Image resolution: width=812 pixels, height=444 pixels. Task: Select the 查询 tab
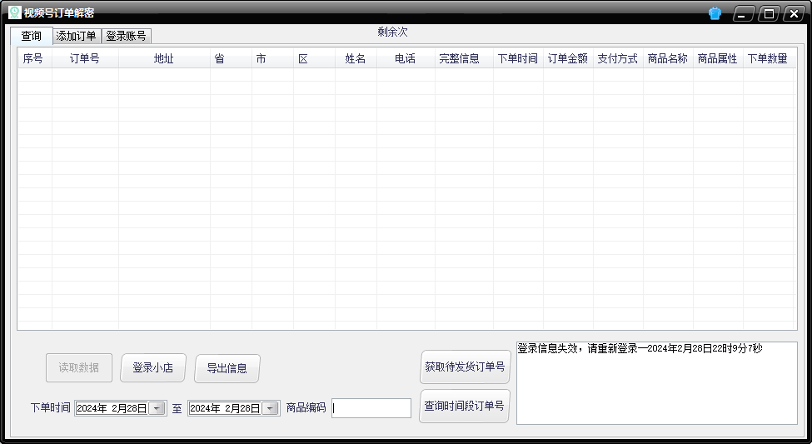pos(31,36)
